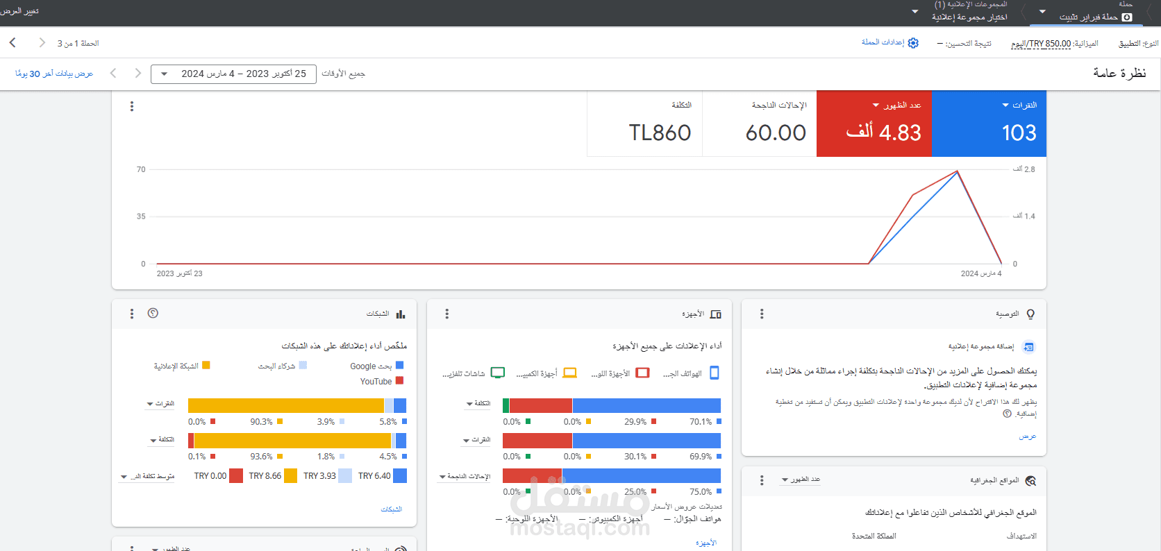
Task: Open three-dot menu of the overview scorecard chart
Action: point(132,106)
